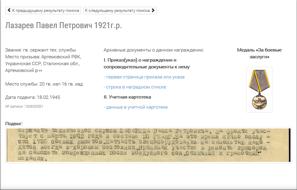Go to the next search result
Screen dimensions: 297x190
point(120,10)
